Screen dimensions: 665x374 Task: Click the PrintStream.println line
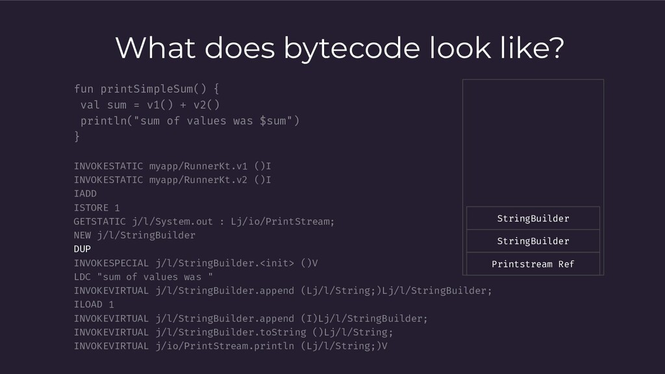231,346
